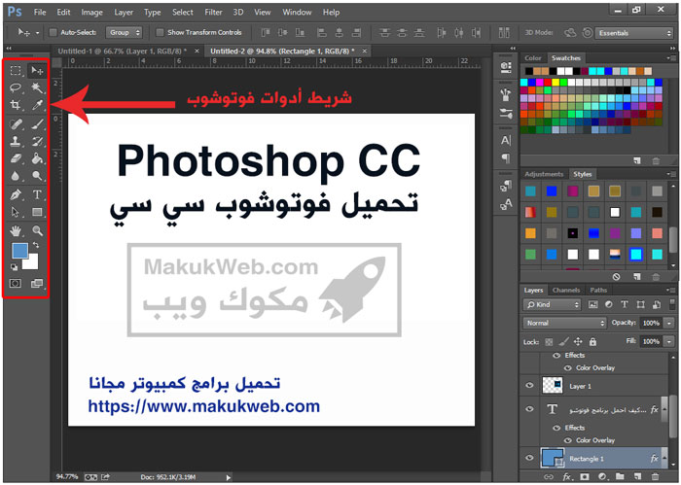
Task: Open the Opacity slider arrow
Action: click(669, 323)
